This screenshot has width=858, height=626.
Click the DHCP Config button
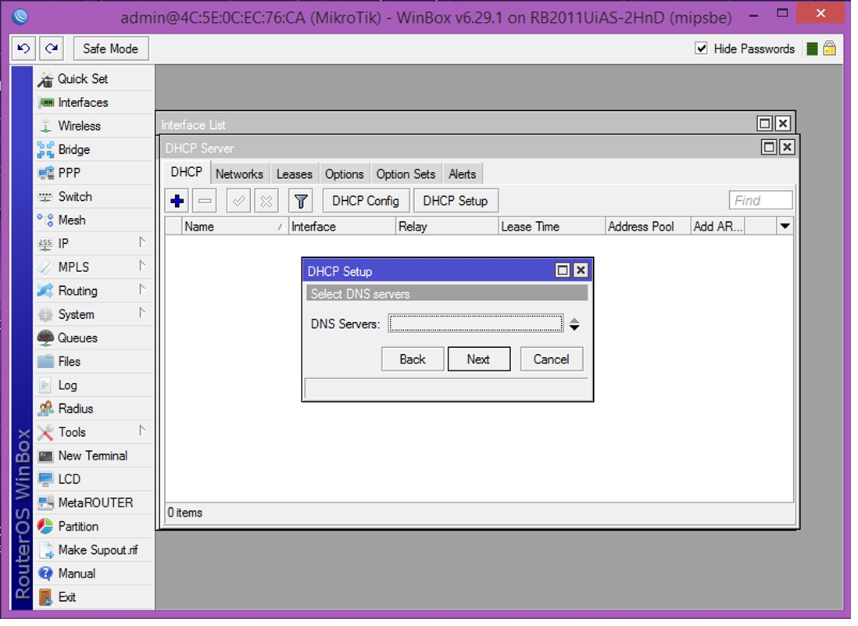pyautogui.click(x=366, y=201)
